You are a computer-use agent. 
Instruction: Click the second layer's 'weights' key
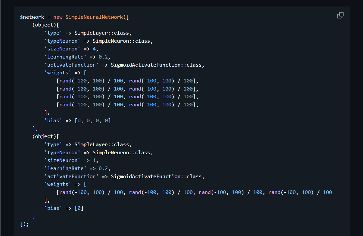pos(58,184)
